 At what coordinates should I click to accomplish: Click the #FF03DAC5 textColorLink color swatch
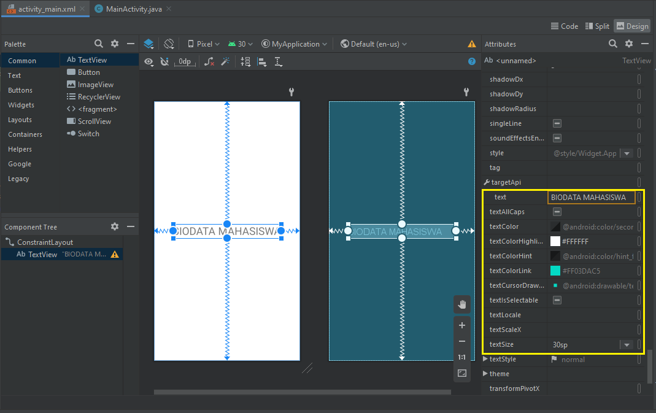coord(555,271)
